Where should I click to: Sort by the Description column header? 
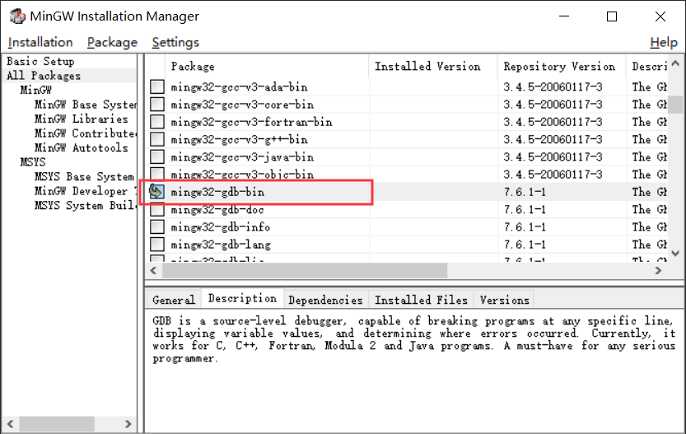[x=647, y=67]
